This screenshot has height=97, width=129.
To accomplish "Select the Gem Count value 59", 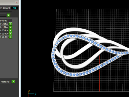I will (14, 8).
